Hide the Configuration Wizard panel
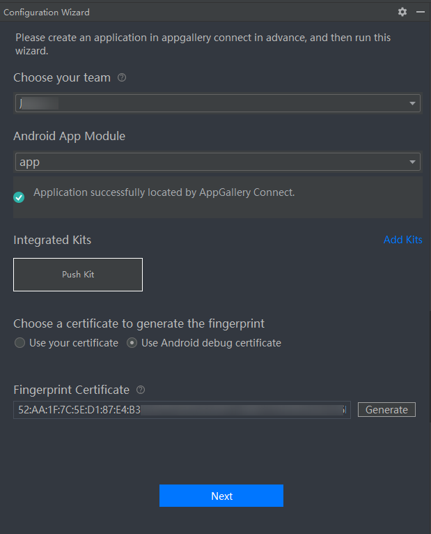 pos(420,12)
